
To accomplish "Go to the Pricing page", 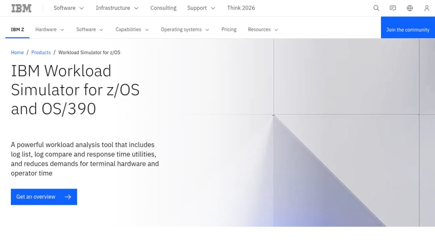I will point(229,30).
